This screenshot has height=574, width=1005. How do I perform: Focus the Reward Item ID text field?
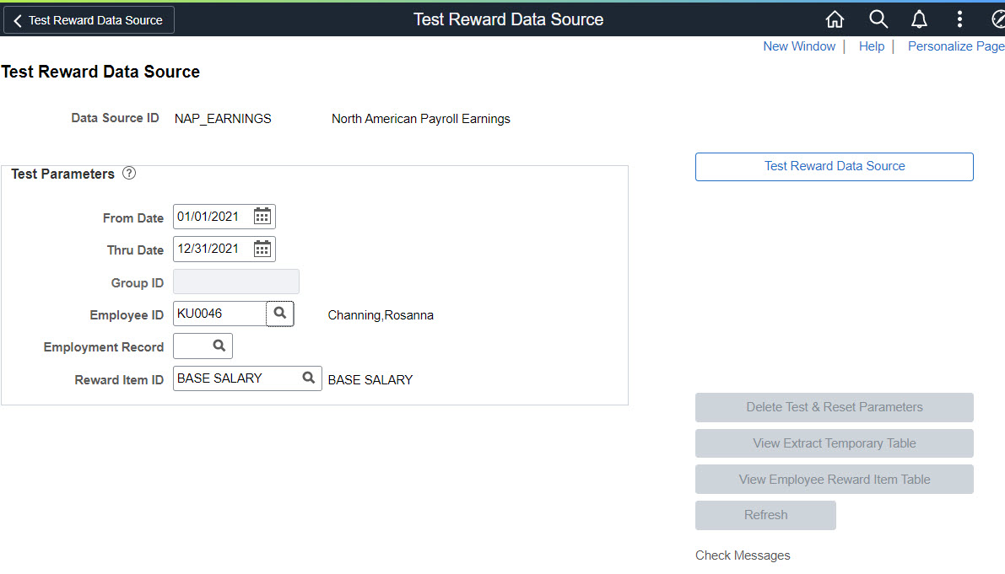pyautogui.click(x=236, y=378)
